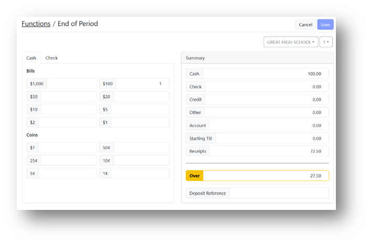The height and width of the screenshot is (244, 370).
Task: Click the $1 bills input field
Action: (x=140, y=122)
